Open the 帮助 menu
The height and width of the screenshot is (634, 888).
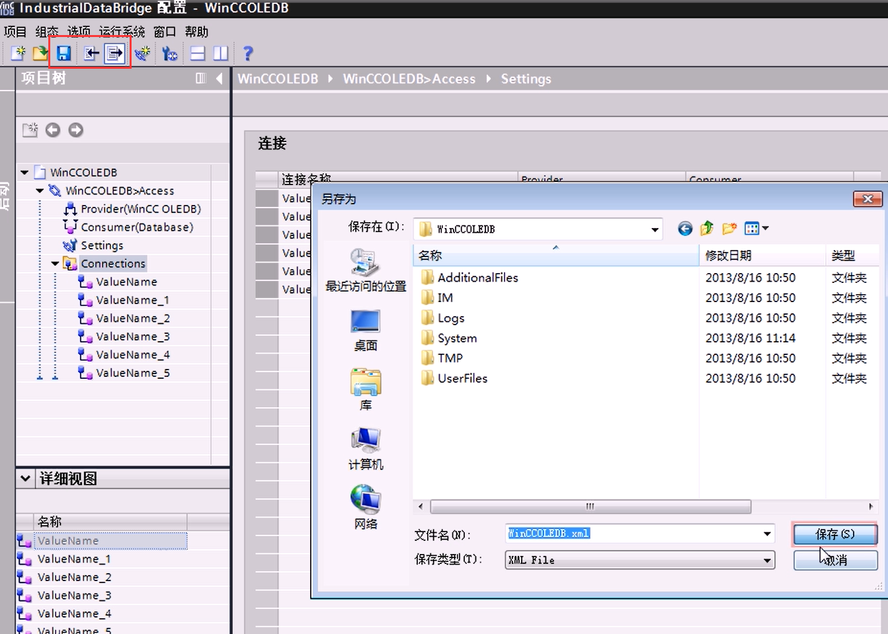[x=196, y=32]
